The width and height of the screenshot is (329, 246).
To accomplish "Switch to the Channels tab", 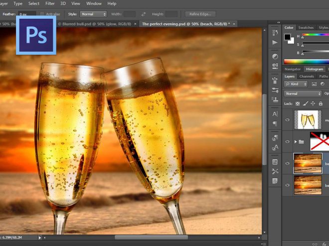I will tap(307, 77).
